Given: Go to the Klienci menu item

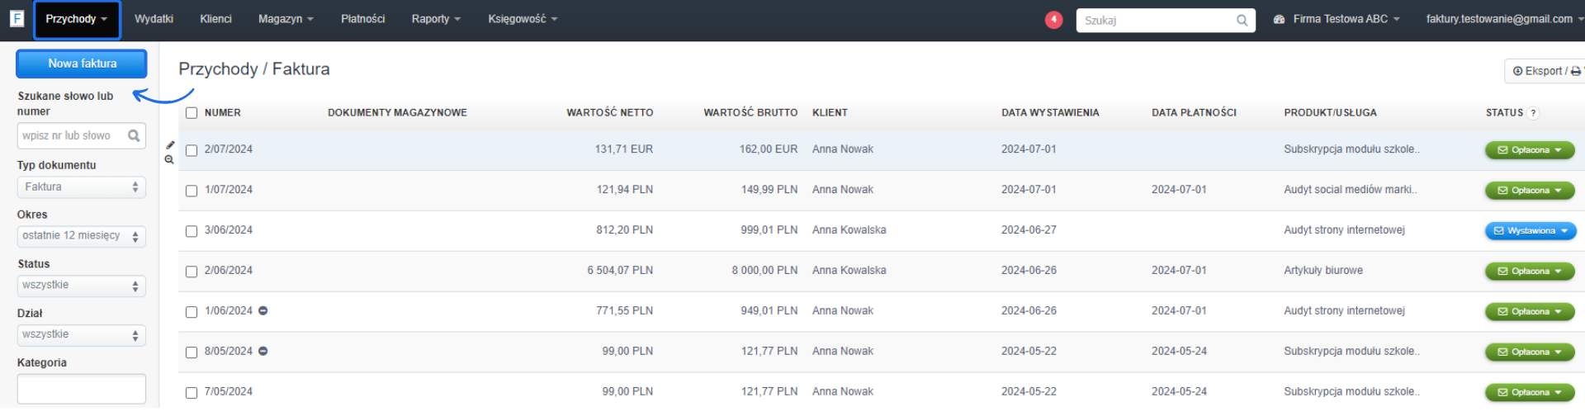Looking at the screenshot, I should 215,19.
